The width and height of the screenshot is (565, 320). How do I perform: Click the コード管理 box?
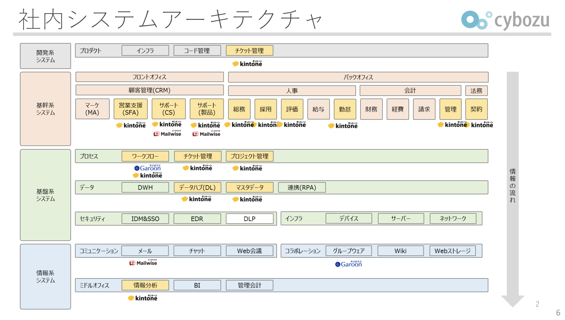click(197, 50)
